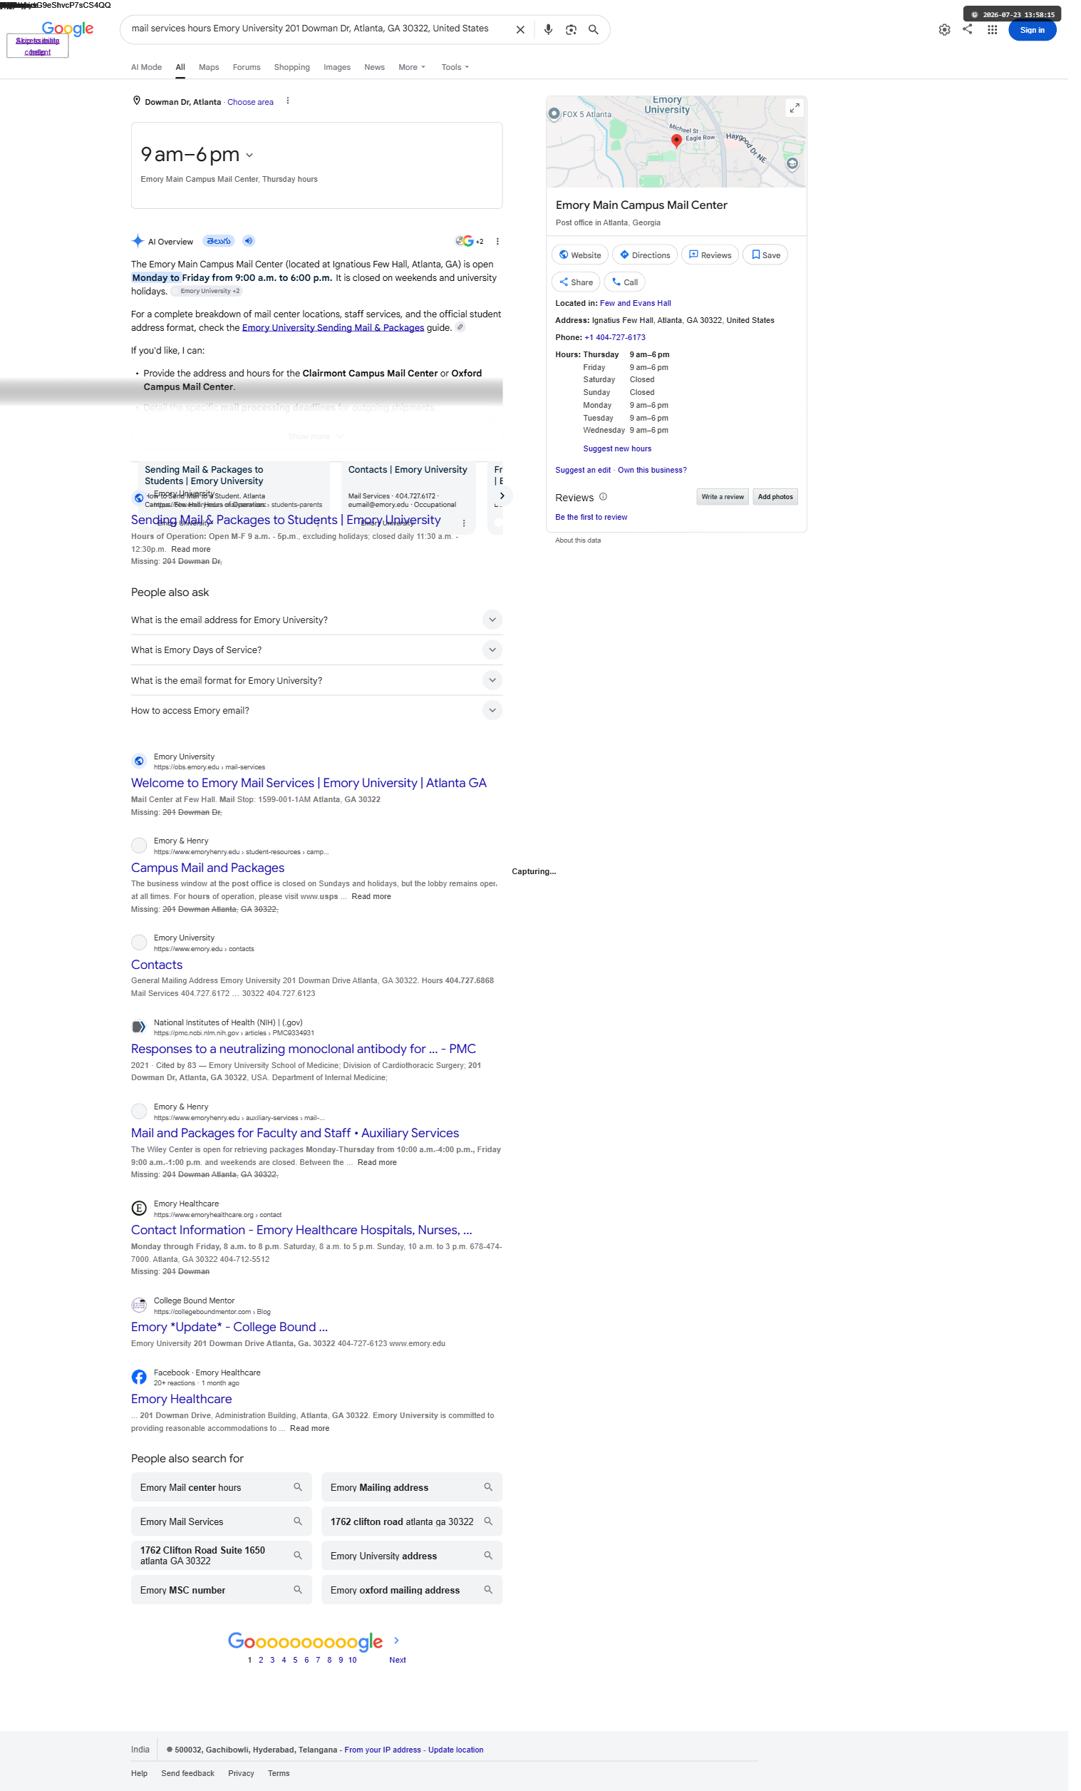The width and height of the screenshot is (1081, 1791).
Task: Click the Sign in button
Action: coord(1032,30)
